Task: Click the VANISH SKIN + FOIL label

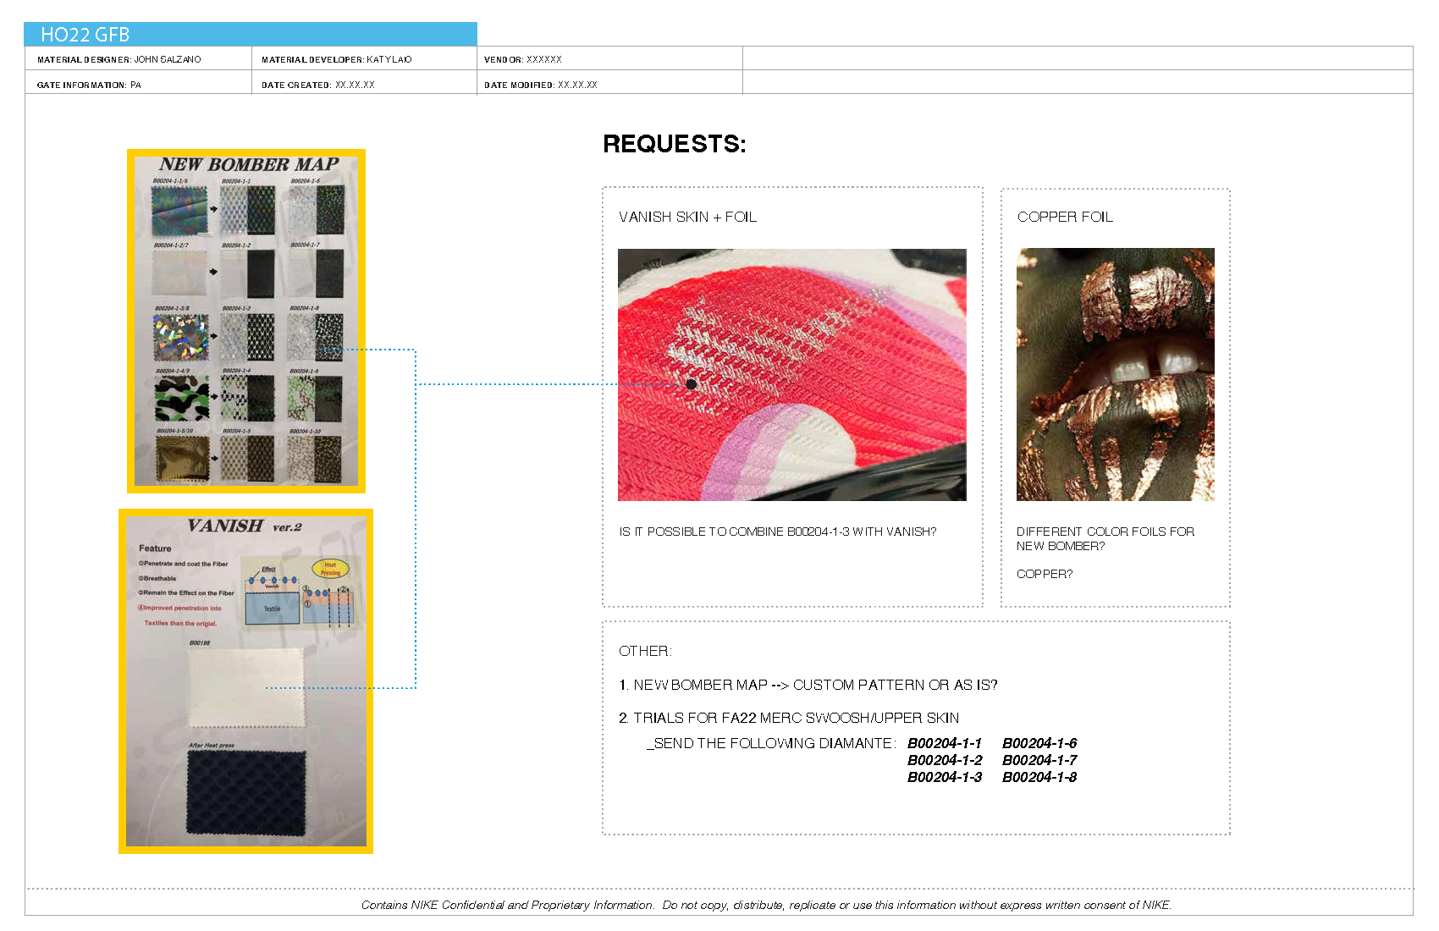Action: (x=688, y=218)
